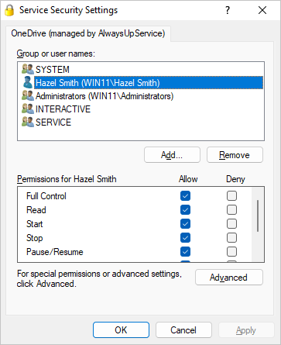
Task: Click the question mark help button
Action: click(x=228, y=10)
